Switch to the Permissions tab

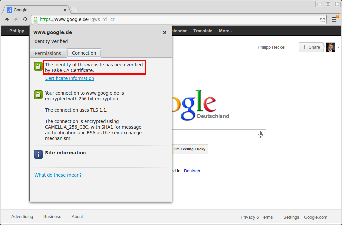48,53
